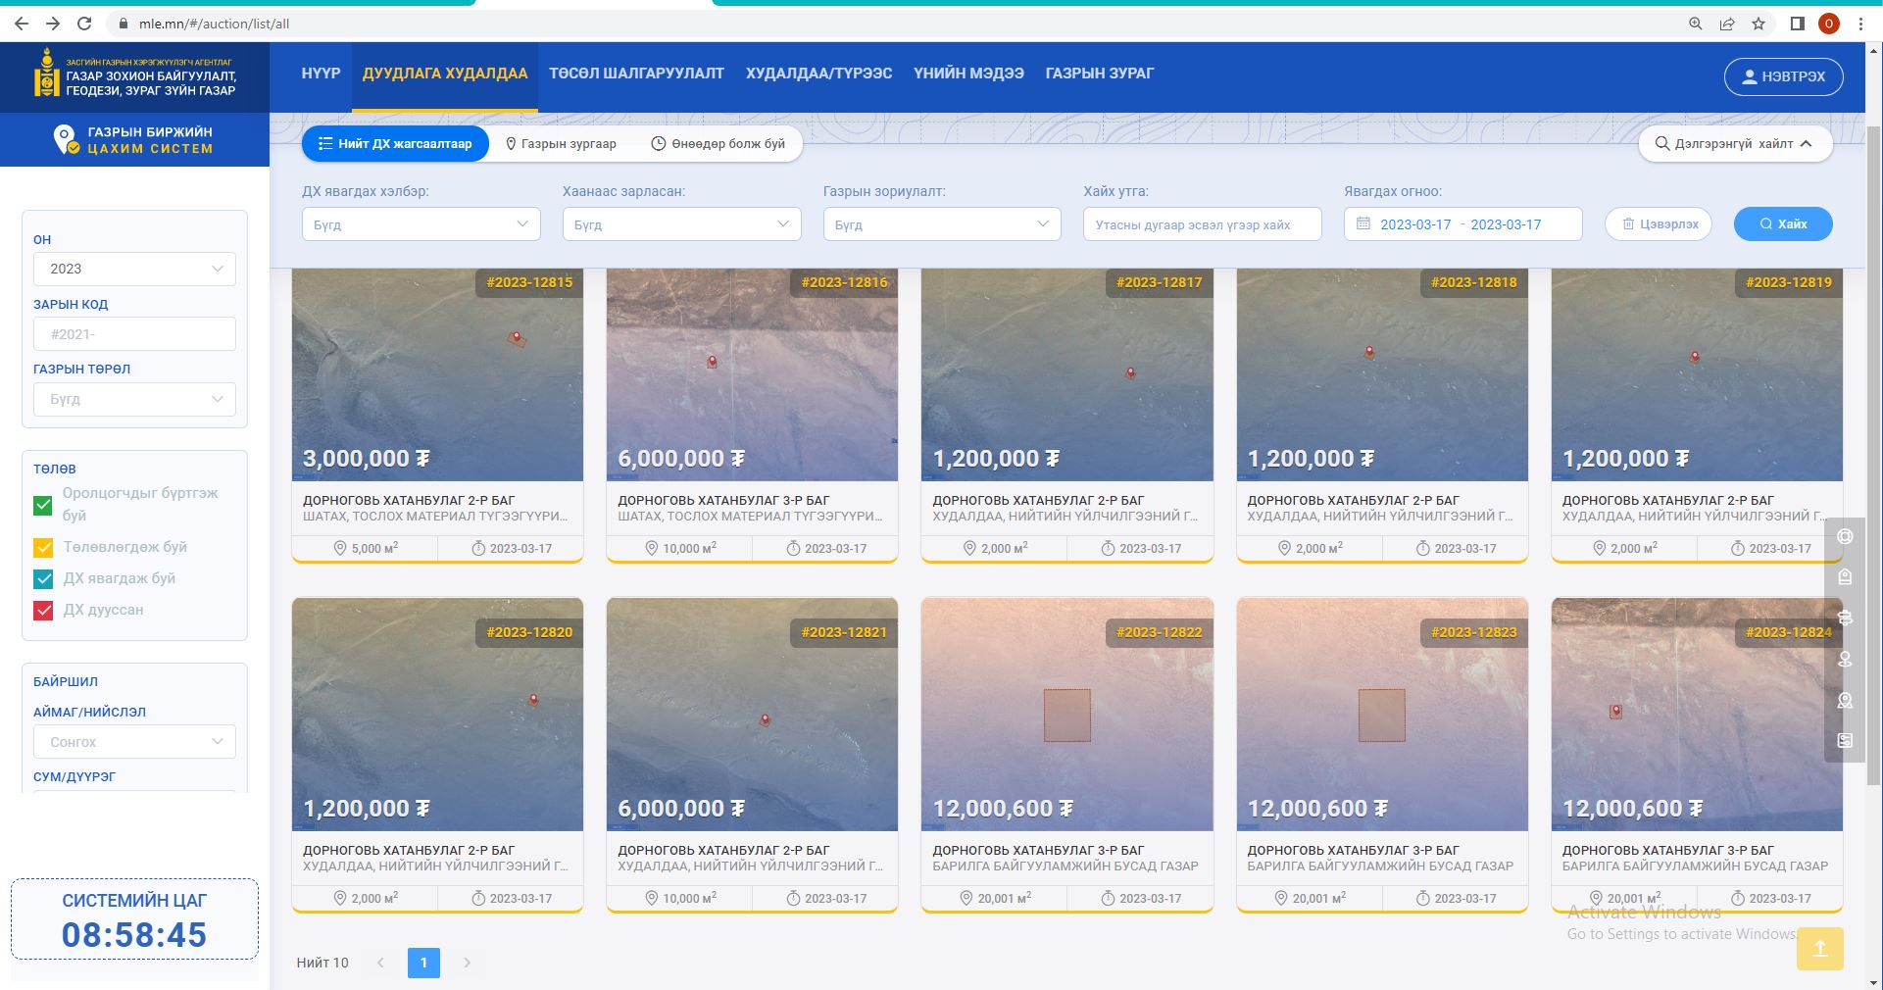Select 'Нийт ДХ жагсаалтаар' view tab
The width and height of the screenshot is (1883, 990).
(x=395, y=144)
